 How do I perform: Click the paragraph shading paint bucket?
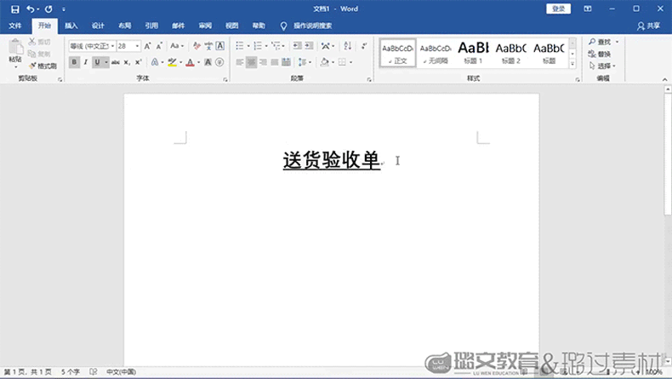tap(325, 62)
